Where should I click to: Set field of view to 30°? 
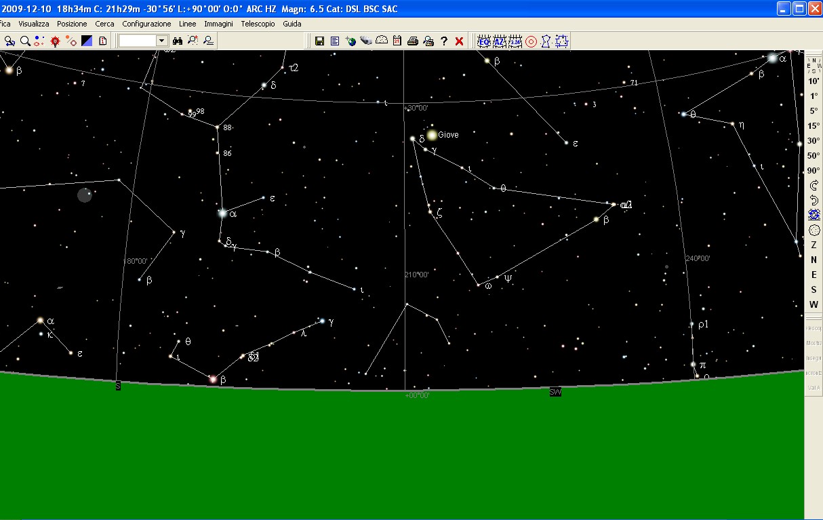[x=814, y=141]
